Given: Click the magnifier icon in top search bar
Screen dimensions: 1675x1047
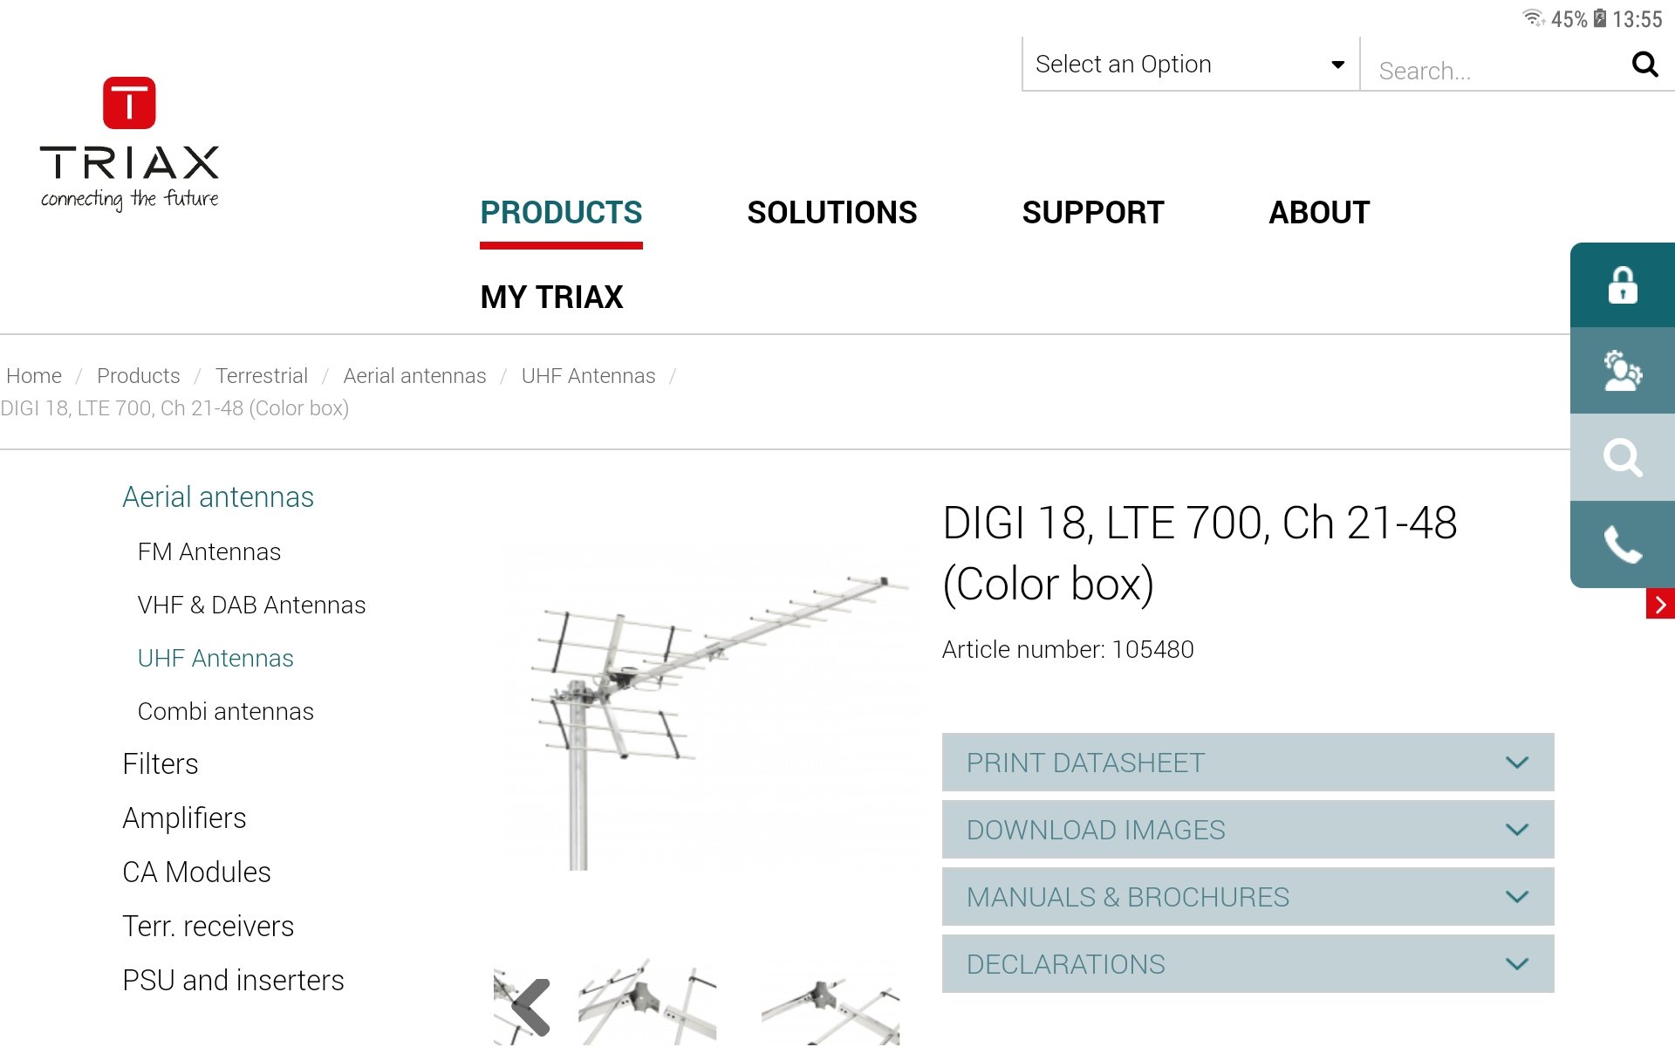Looking at the screenshot, I should [1644, 64].
